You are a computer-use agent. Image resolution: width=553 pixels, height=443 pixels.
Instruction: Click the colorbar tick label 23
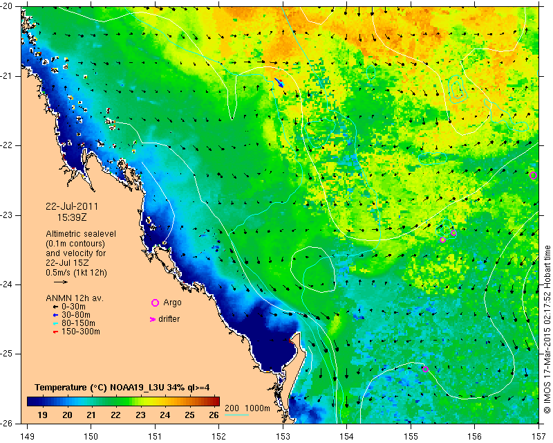point(140,415)
